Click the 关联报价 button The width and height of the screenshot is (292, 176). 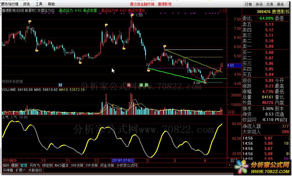pyautogui.click(x=35, y=170)
